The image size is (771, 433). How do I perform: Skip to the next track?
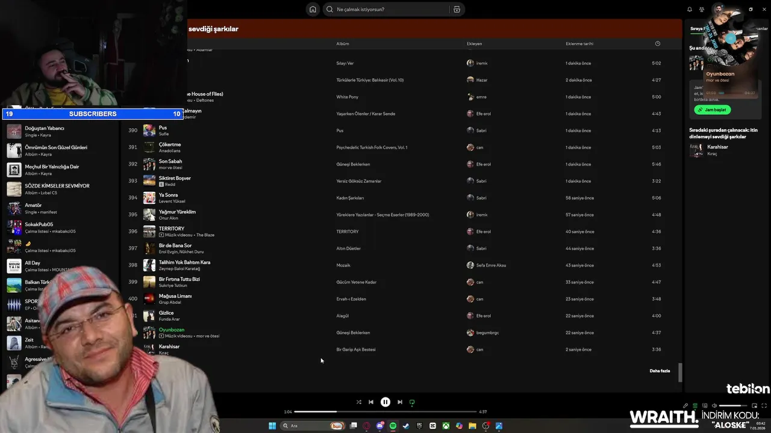[x=400, y=402]
